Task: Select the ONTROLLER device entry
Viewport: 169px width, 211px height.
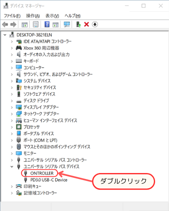Action: pyautogui.click(x=42, y=173)
